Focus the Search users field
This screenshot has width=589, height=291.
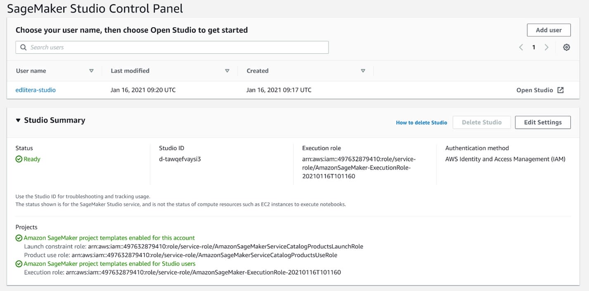pyautogui.click(x=172, y=47)
